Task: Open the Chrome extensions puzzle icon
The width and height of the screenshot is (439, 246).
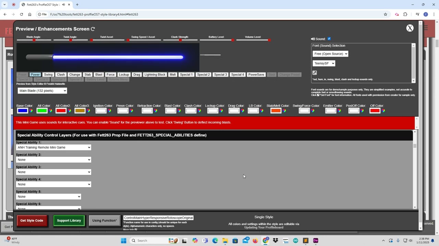Action: pyautogui.click(x=405, y=14)
